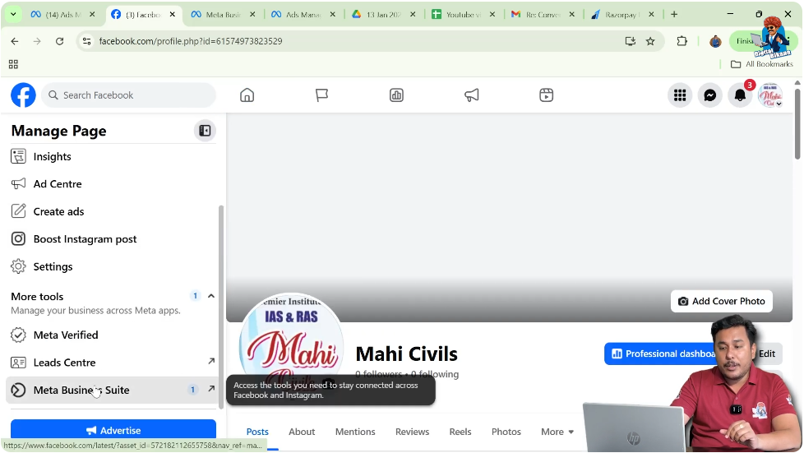
Task: Open the Professional dashboard chart icon in navbar
Action: [396, 95]
